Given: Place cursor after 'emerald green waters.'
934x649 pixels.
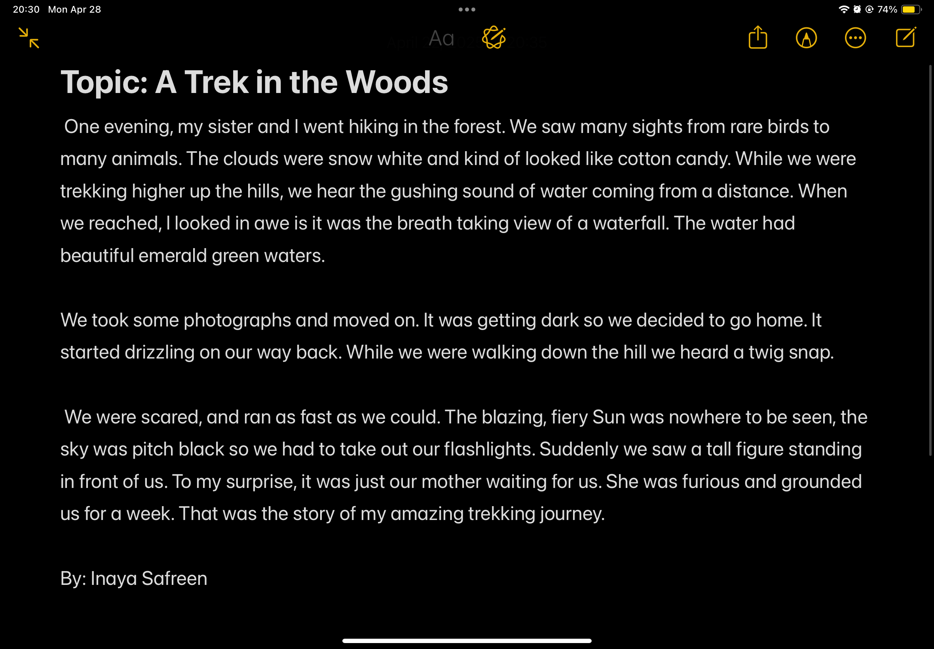Looking at the screenshot, I should click(x=326, y=256).
